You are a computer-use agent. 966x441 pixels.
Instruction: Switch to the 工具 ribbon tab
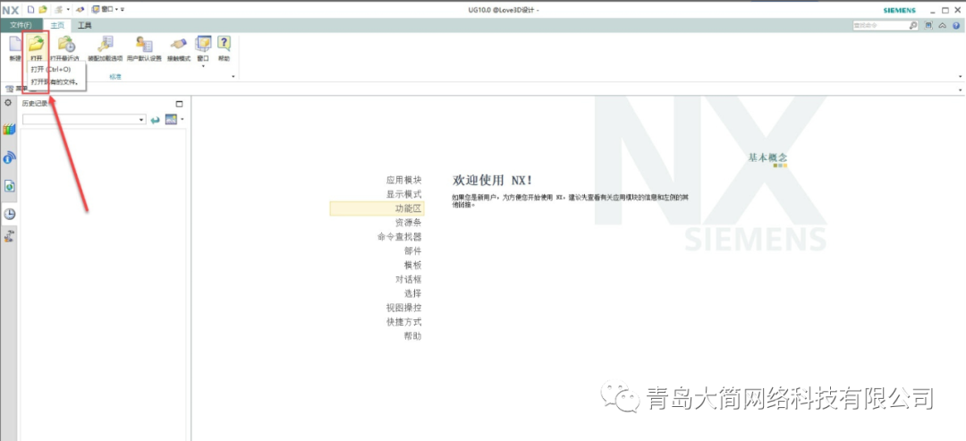(84, 25)
